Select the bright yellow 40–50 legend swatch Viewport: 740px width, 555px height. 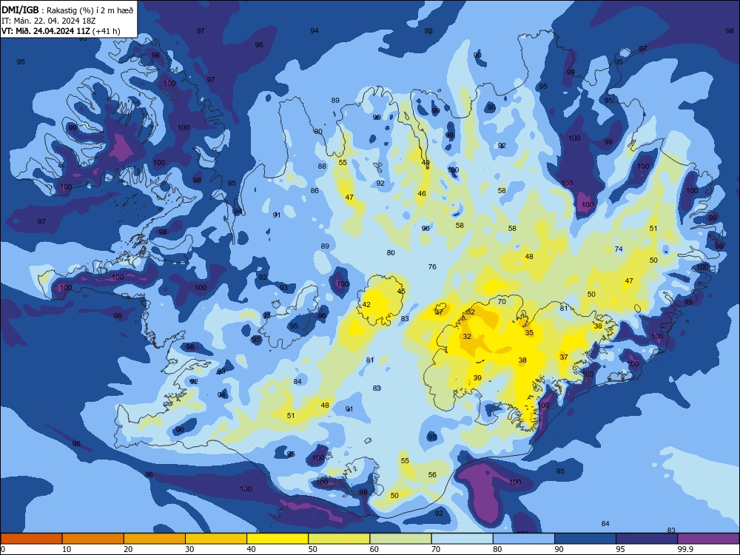pos(277,539)
